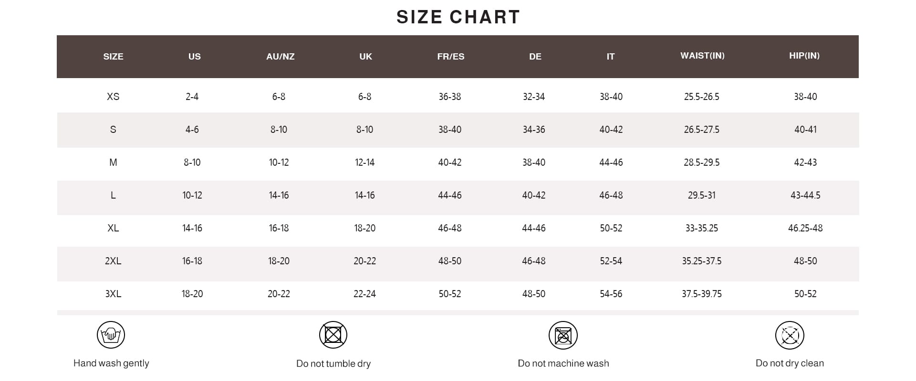The width and height of the screenshot is (916, 381).
Task: Click the HIP(IN) column header
Action: coord(804,56)
